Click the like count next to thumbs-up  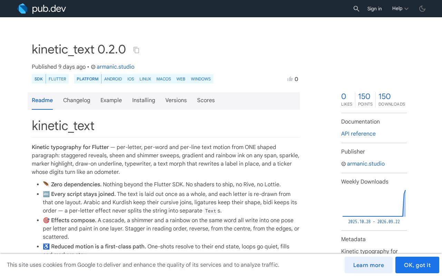(296, 79)
